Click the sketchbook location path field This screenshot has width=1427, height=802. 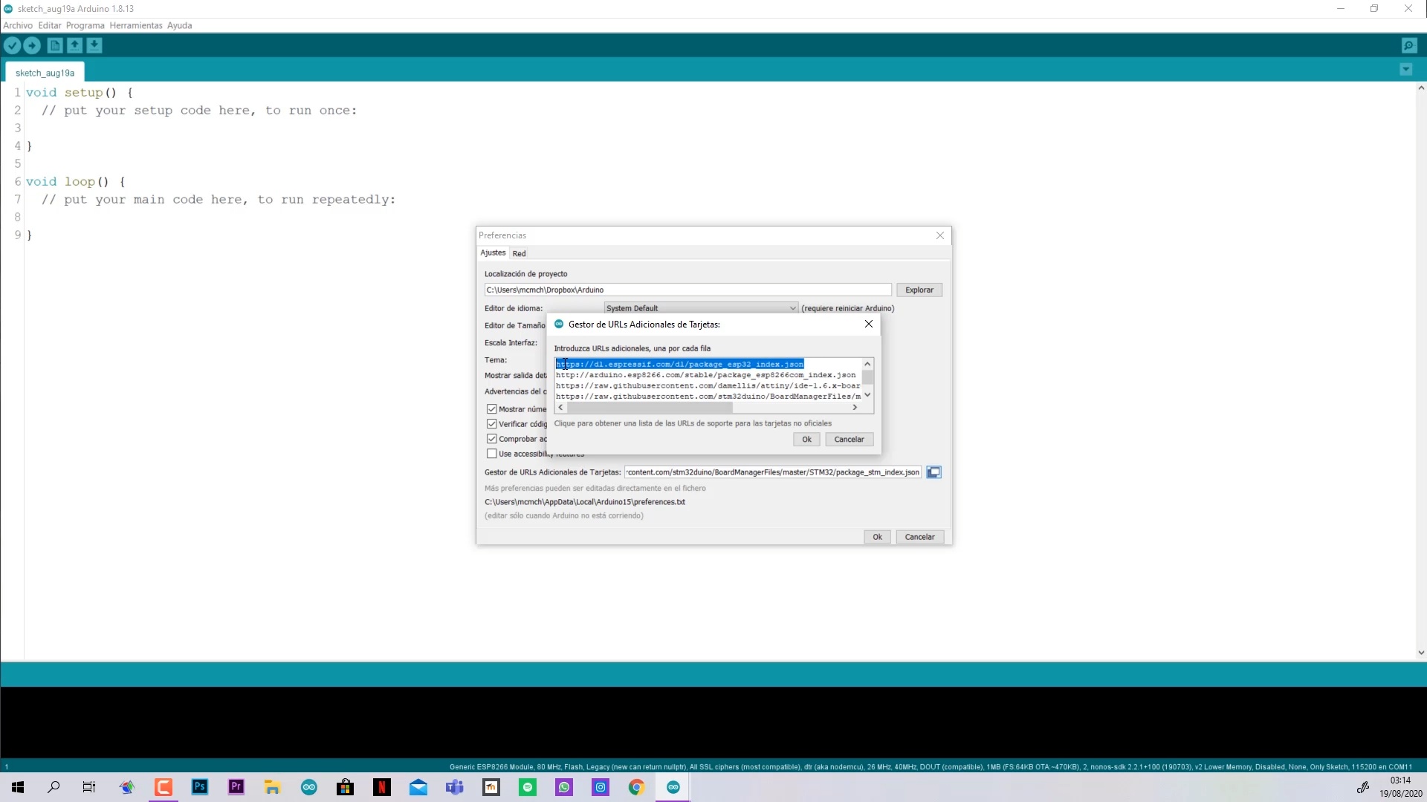687,290
